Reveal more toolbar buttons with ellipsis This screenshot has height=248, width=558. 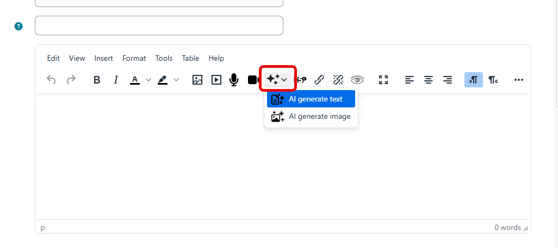pos(519,80)
